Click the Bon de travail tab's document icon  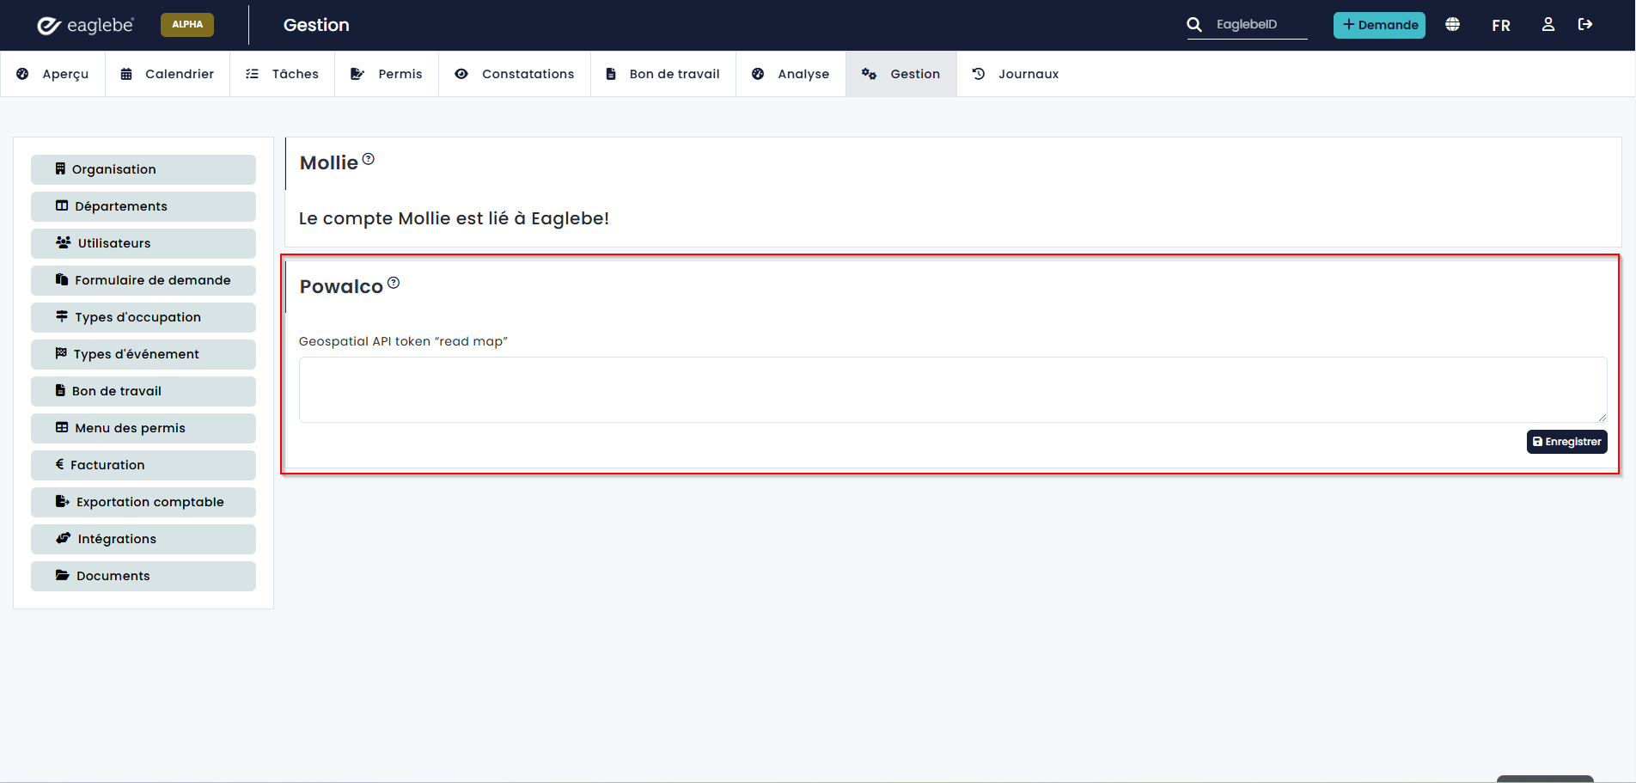pyautogui.click(x=611, y=74)
